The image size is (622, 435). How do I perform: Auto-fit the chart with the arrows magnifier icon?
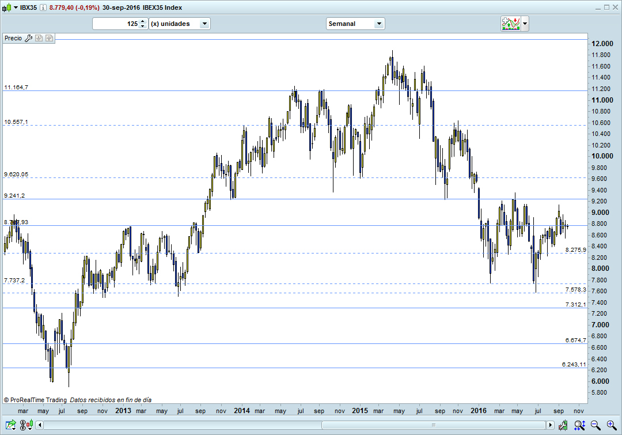pos(578,425)
